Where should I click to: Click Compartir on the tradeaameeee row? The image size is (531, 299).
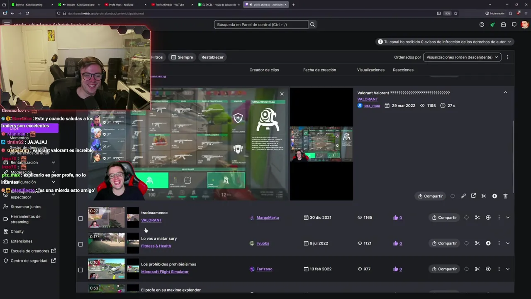click(x=444, y=218)
